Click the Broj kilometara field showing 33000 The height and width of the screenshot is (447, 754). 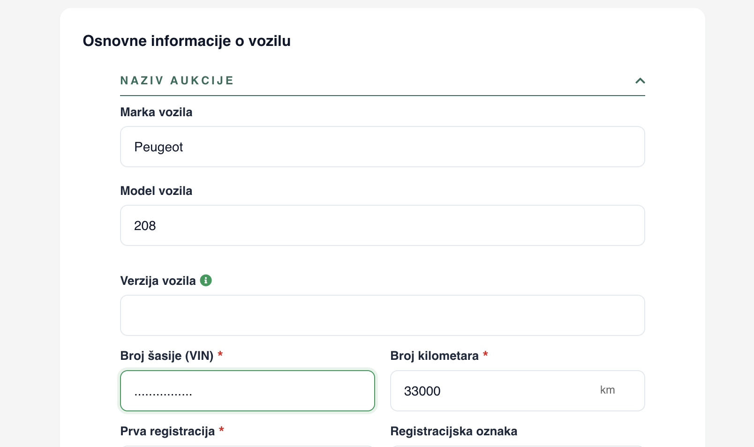518,391
